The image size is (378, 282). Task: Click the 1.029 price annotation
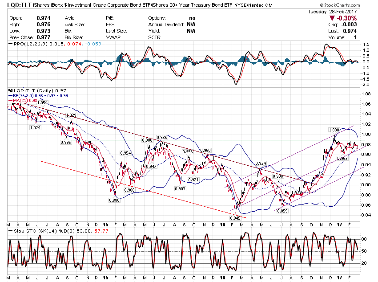tap(71, 115)
